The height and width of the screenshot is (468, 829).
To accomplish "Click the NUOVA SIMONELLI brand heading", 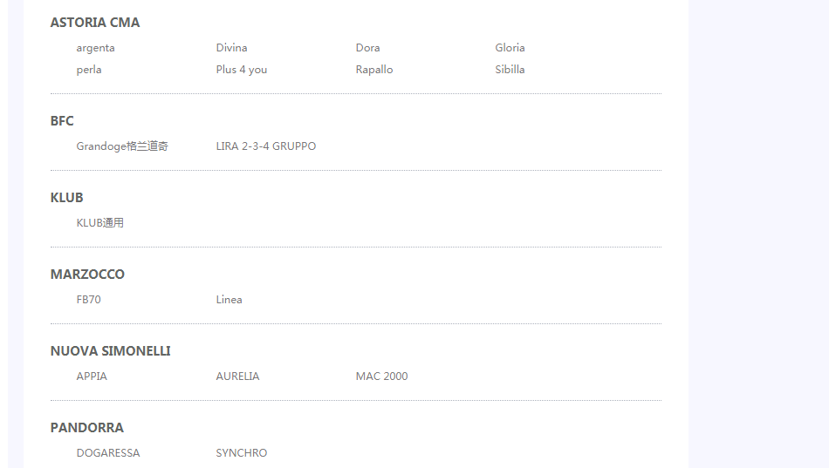I will [x=110, y=351].
